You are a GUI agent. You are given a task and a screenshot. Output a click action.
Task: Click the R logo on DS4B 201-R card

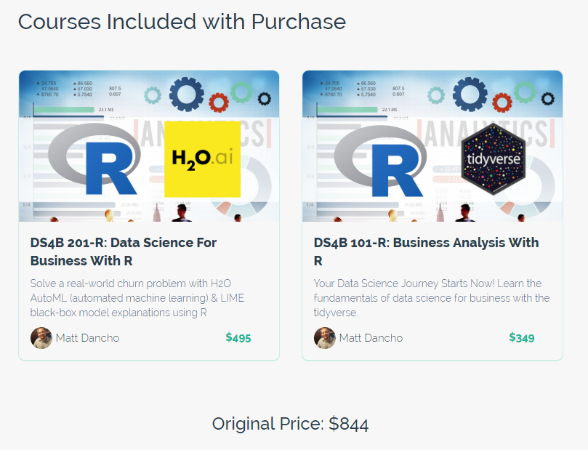[94, 159]
